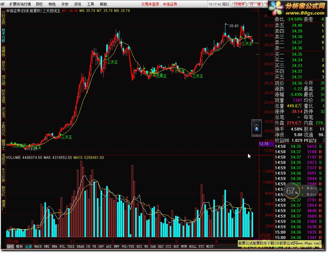Viewport: 328px width, 253px height.
Task: Open the 鹏博士 side tab
Action: click(3, 144)
